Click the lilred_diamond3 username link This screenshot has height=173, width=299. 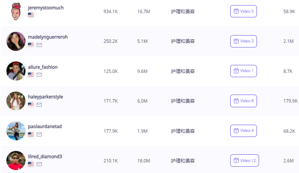[45, 156]
